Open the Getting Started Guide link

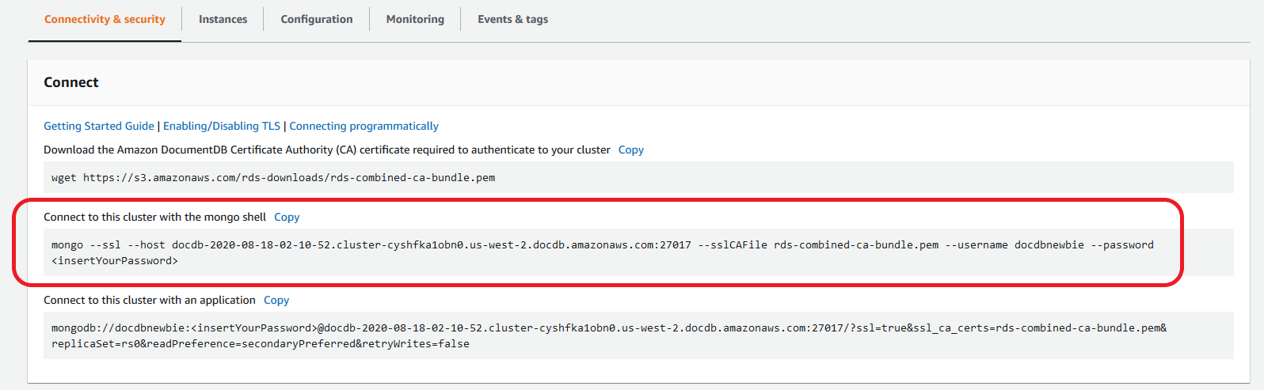point(99,126)
